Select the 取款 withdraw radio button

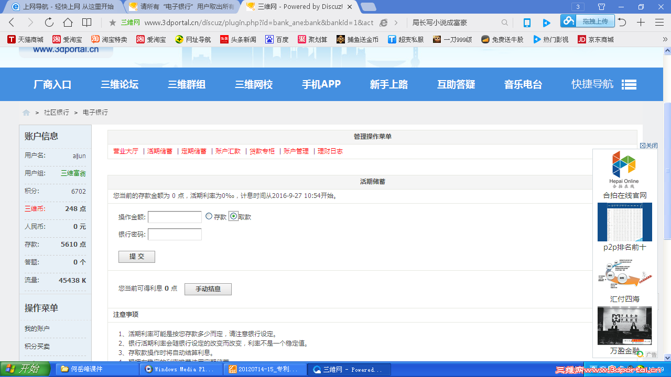(x=233, y=216)
